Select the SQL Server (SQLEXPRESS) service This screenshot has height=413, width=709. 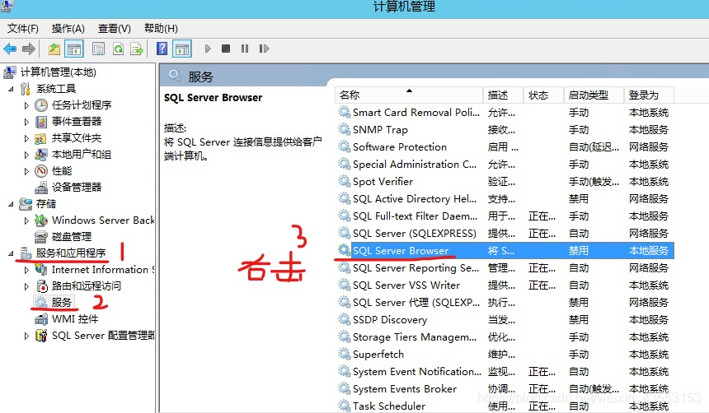click(414, 234)
